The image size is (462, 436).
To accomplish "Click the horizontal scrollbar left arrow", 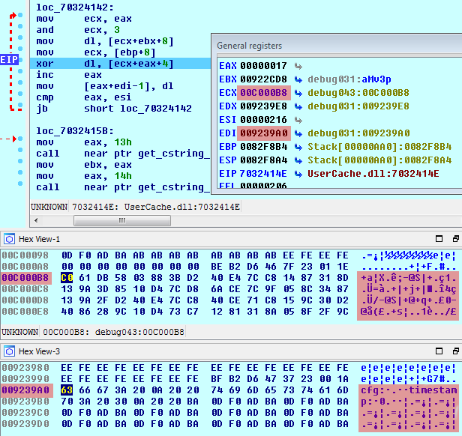I will (x=36, y=220).
